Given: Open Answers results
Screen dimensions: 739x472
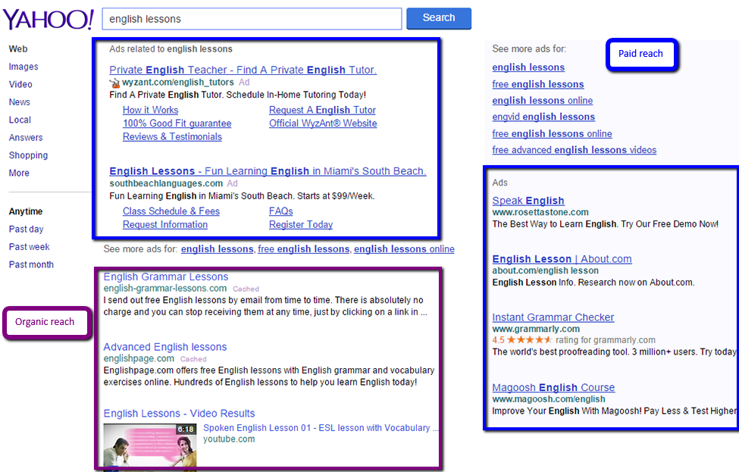Looking at the screenshot, I should [26, 138].
